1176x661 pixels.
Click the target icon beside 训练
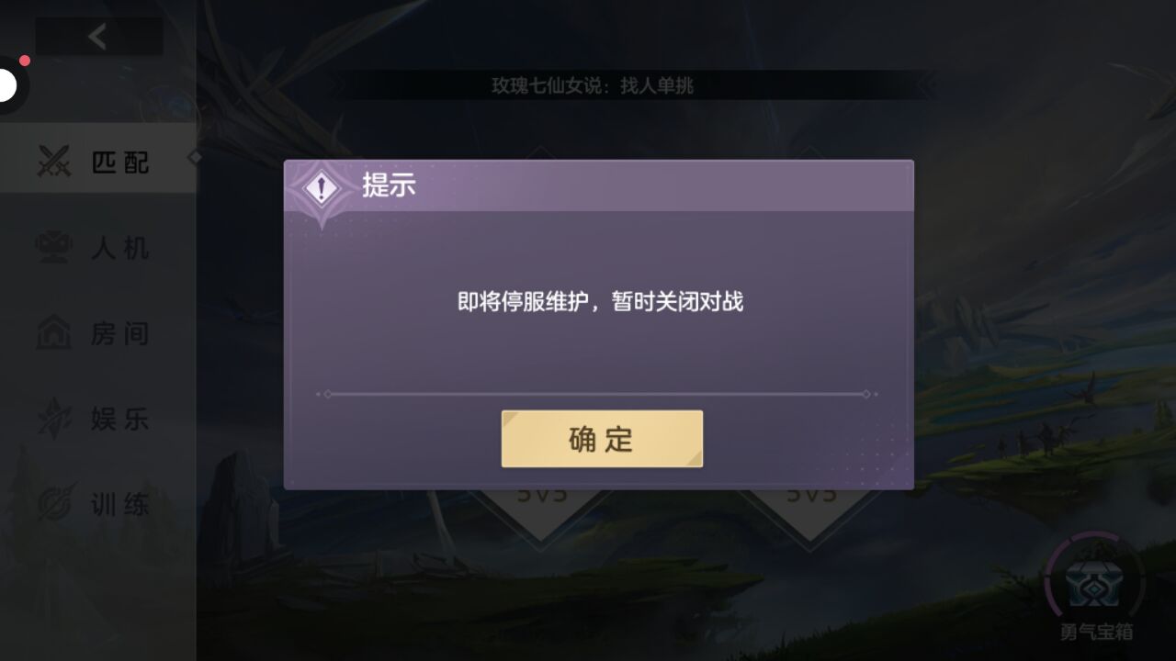[x=54, y=504]
